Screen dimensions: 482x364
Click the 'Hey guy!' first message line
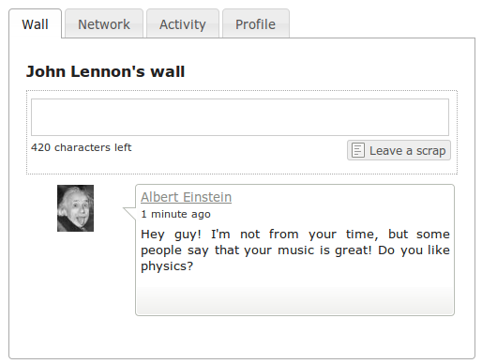(x=295, y=235)
